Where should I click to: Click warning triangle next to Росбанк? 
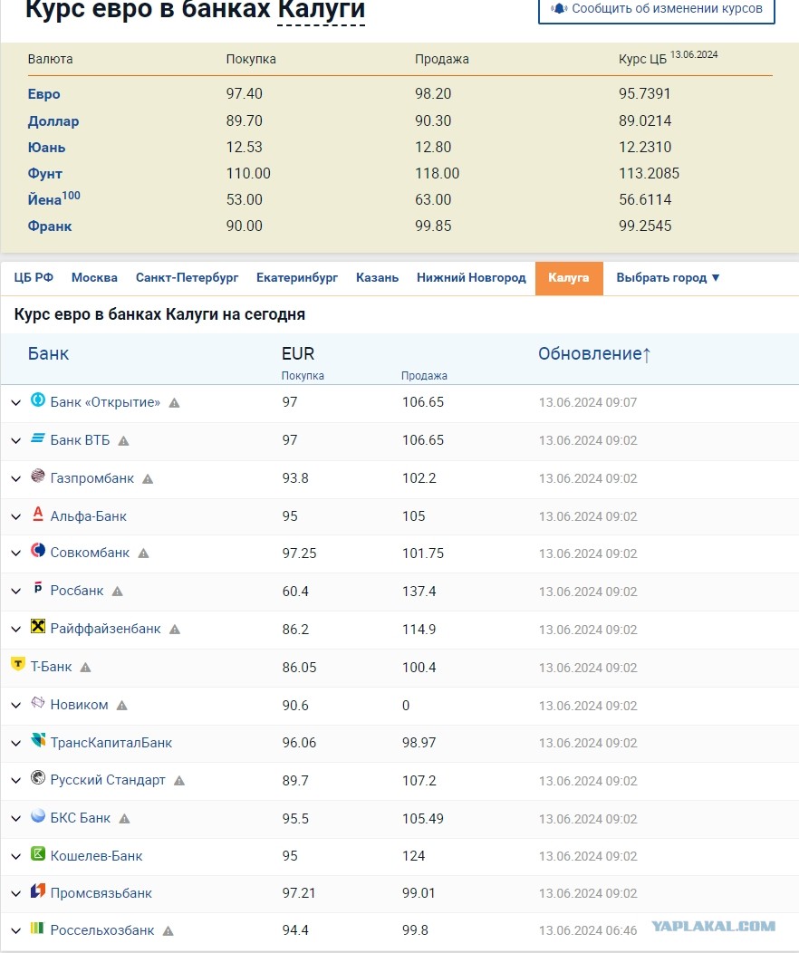[x=117, y=591]
